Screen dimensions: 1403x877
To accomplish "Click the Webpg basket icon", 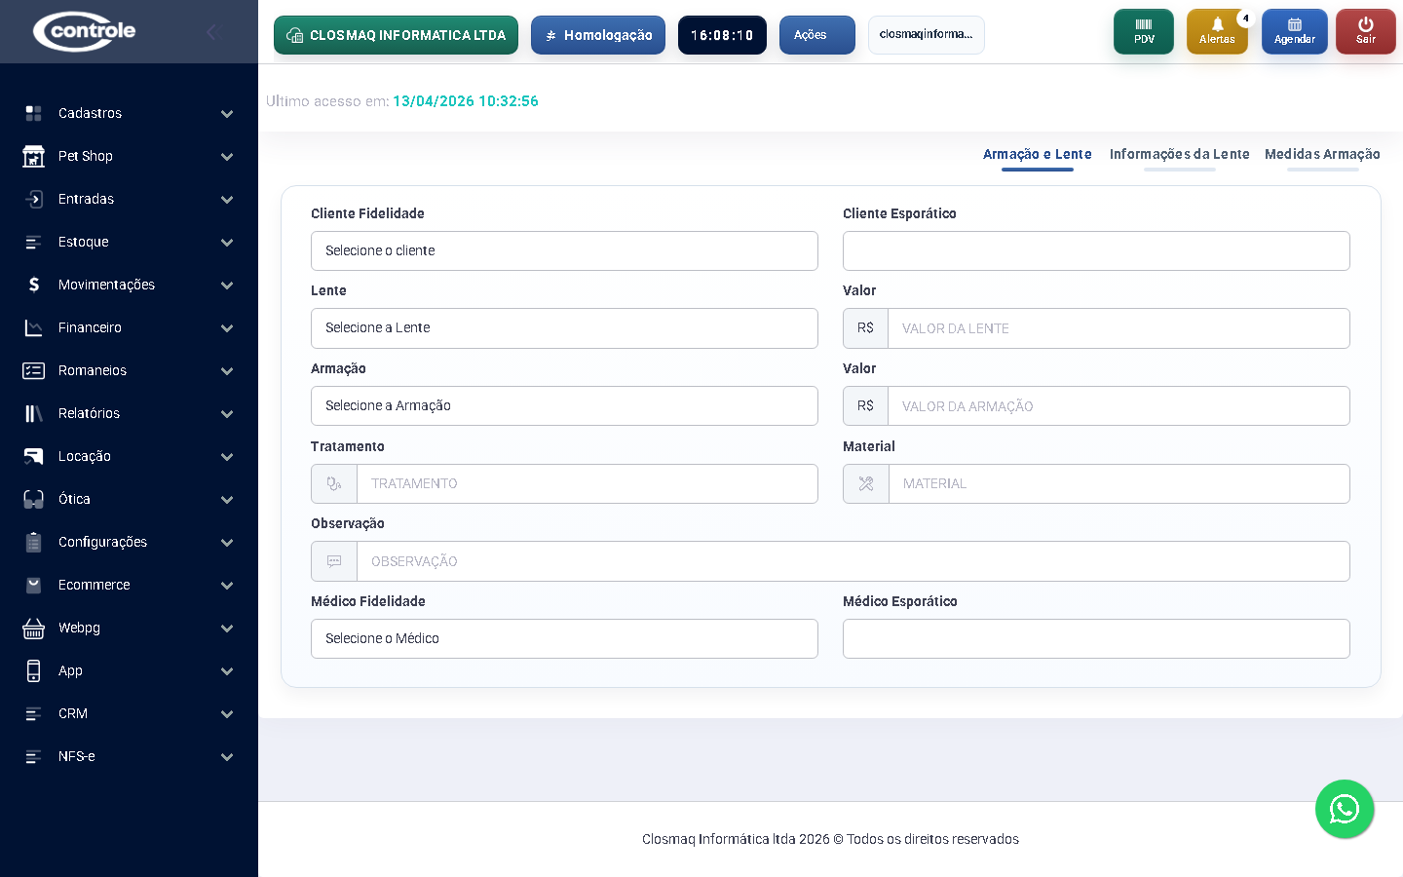I will coord(34,628).
